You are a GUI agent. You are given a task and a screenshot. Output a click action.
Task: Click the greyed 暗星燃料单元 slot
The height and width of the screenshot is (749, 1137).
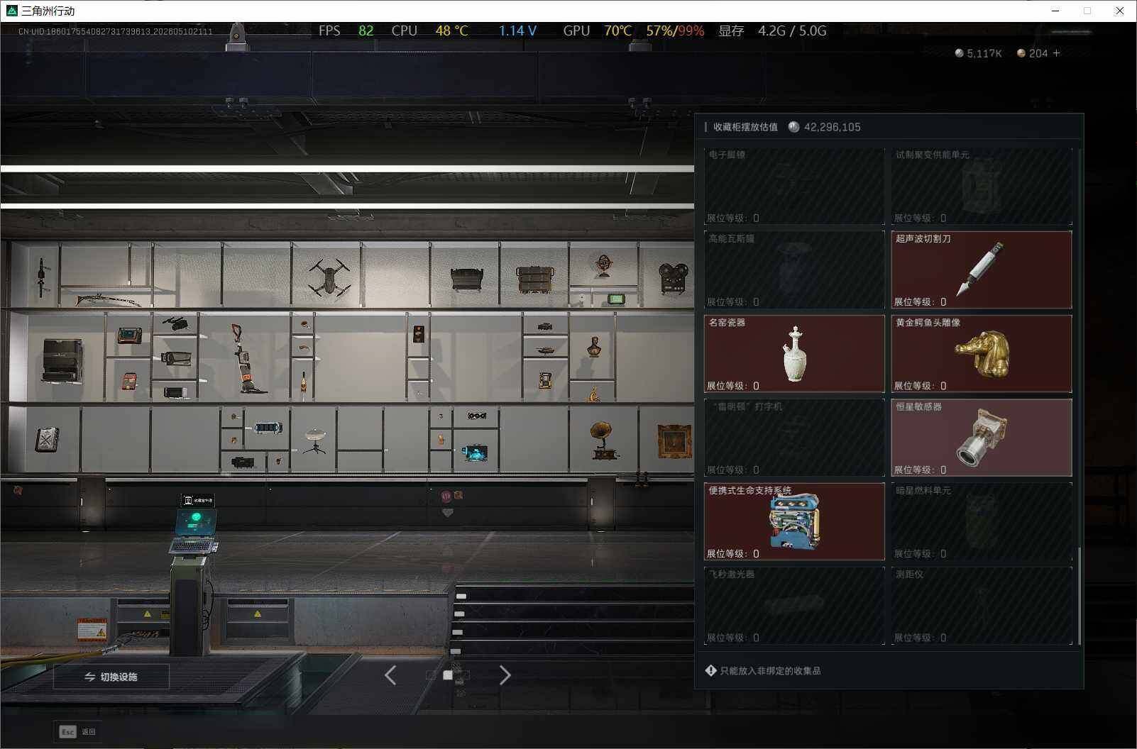982,521
